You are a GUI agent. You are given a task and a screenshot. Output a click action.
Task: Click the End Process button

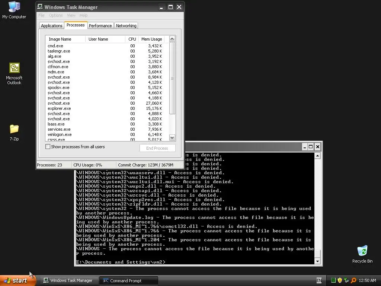[x=157, y=148]
